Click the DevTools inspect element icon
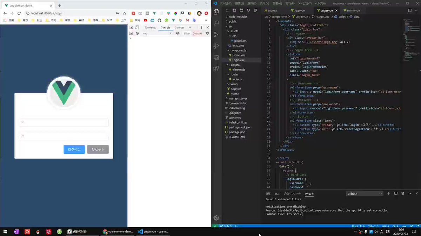 coord(131,27)
